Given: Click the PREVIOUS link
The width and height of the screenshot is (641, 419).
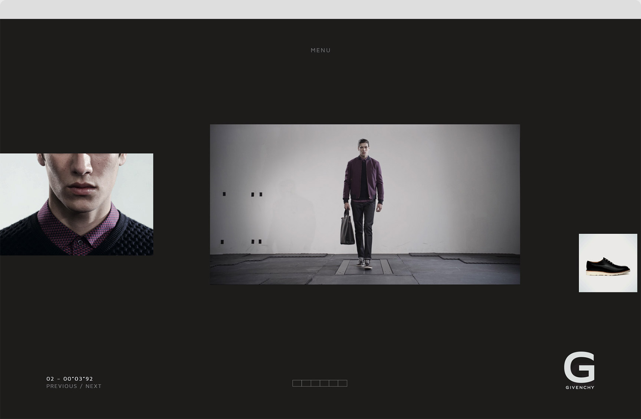Looking at the screenshot, I should (62, 386).
